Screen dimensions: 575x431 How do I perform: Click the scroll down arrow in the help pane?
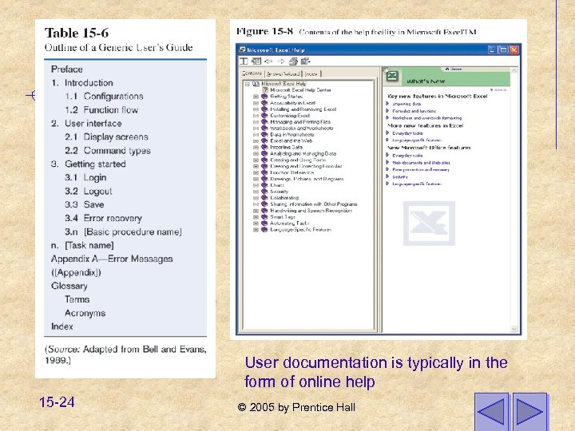[x=514, y=329]
